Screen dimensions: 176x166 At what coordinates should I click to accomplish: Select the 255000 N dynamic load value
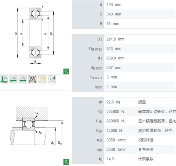click(x=115, y=112)
